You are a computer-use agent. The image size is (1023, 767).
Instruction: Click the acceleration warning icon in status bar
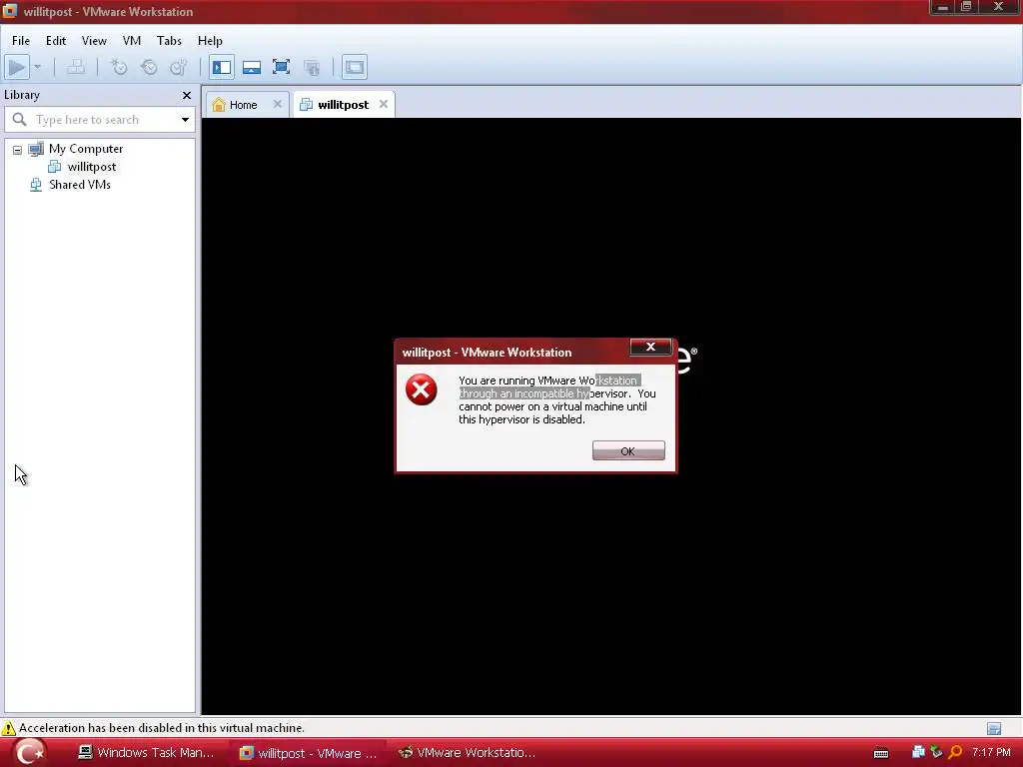pos(8,728)
